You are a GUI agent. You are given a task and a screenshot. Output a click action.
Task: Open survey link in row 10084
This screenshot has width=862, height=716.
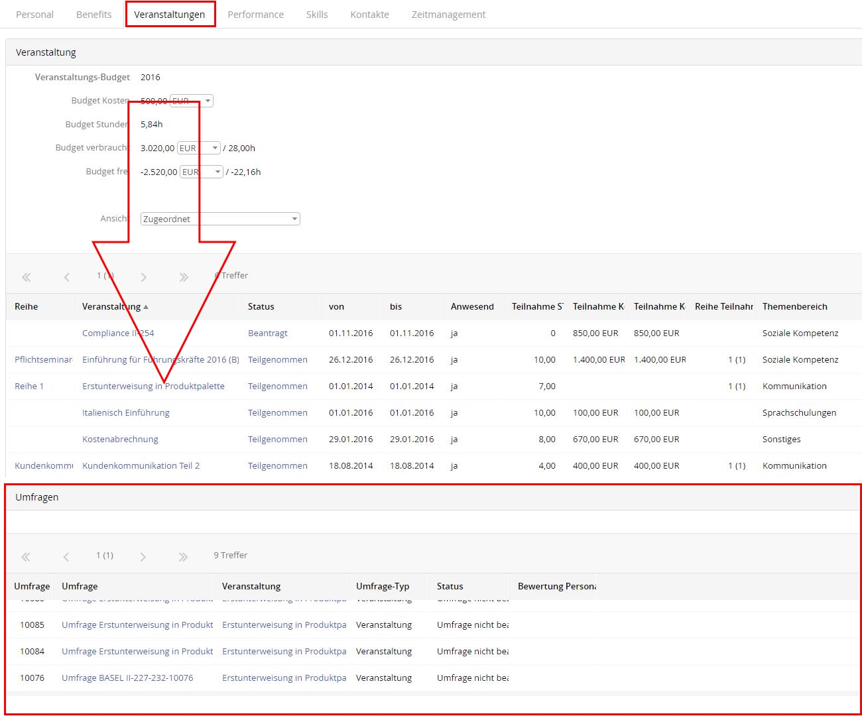point(137,651)
